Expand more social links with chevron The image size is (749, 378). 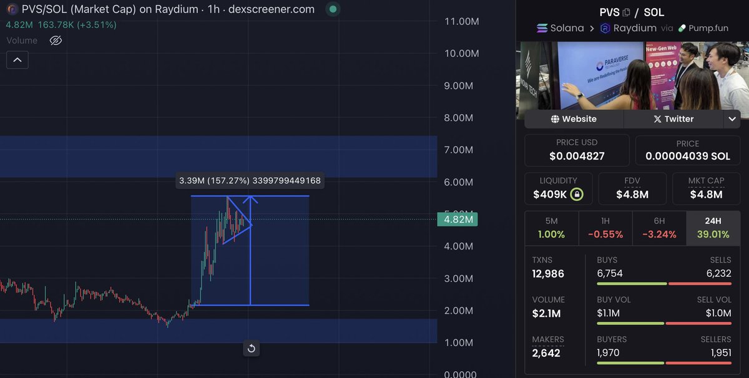(732, 119)
